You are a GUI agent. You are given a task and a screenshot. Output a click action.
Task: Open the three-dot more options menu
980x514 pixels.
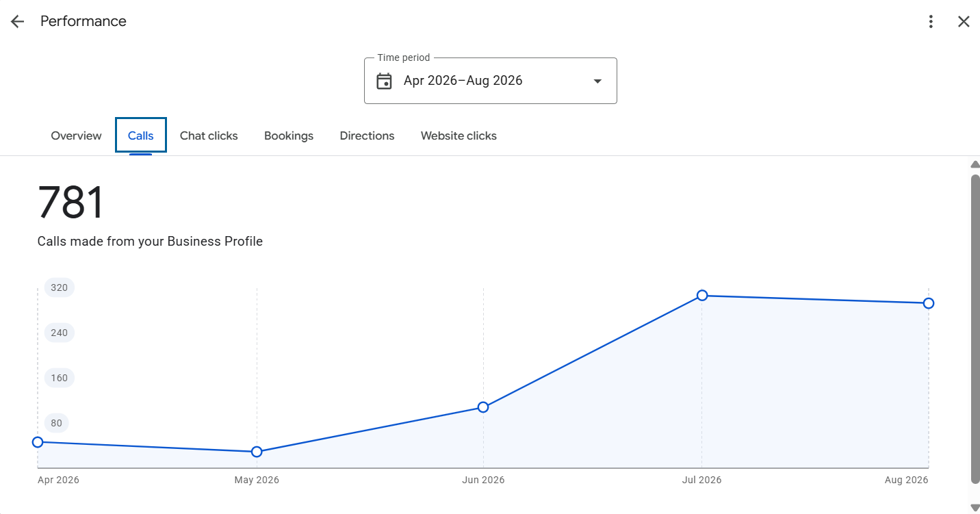pos(931,21)
